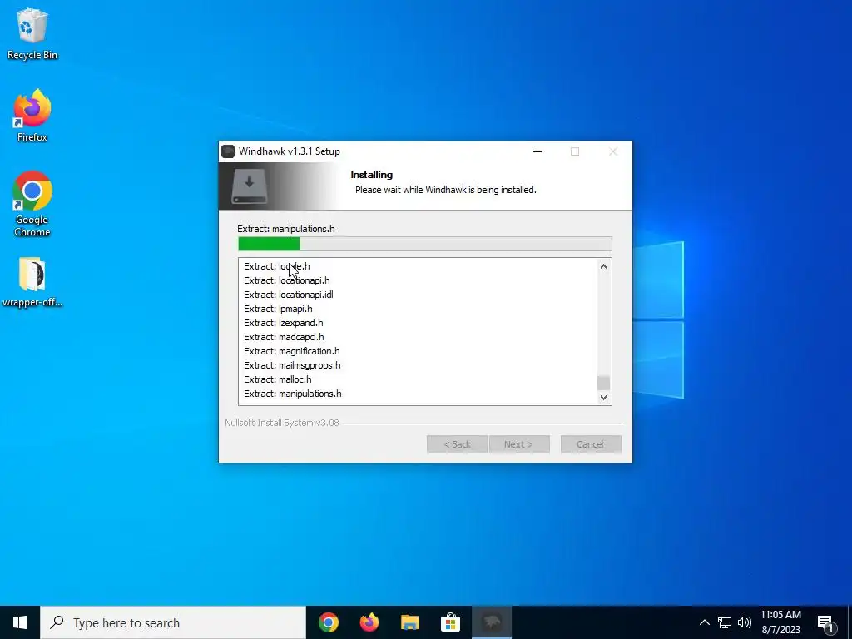Open the network status tray icon

725,622
